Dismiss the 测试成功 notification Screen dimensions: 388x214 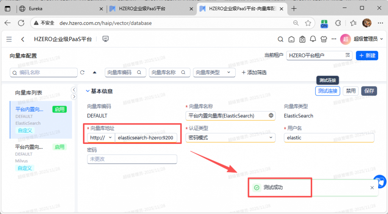point(372,187)
